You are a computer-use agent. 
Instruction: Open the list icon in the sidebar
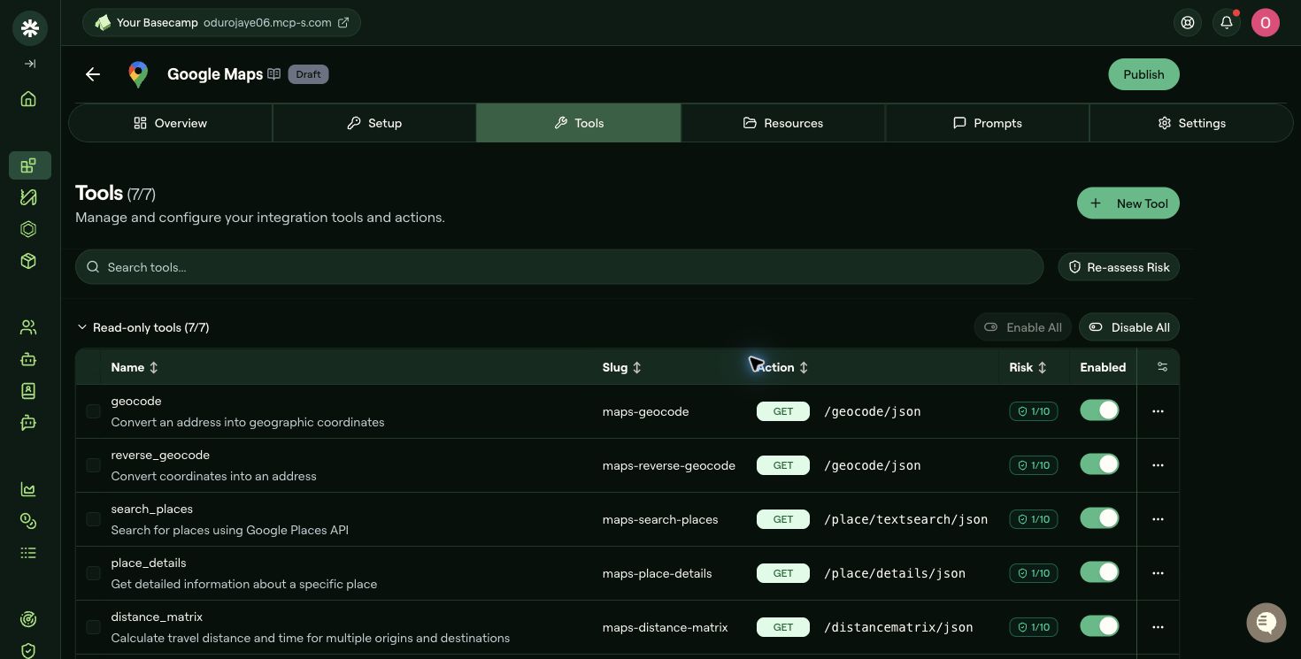(28, 553)
